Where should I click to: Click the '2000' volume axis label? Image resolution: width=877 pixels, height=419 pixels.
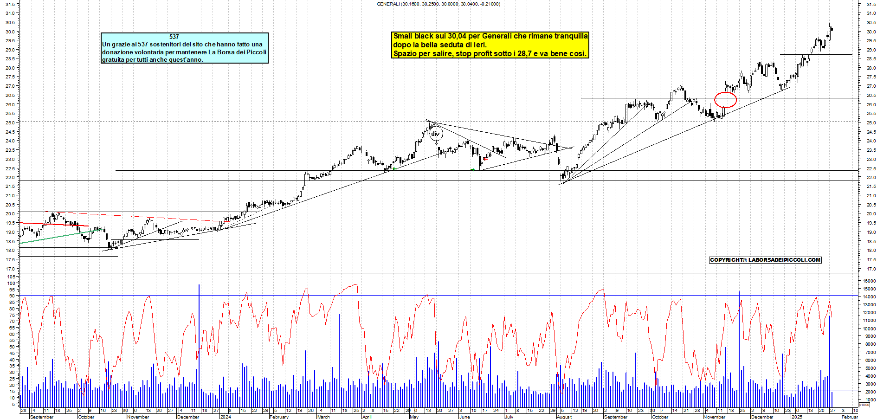coord(871,392)
